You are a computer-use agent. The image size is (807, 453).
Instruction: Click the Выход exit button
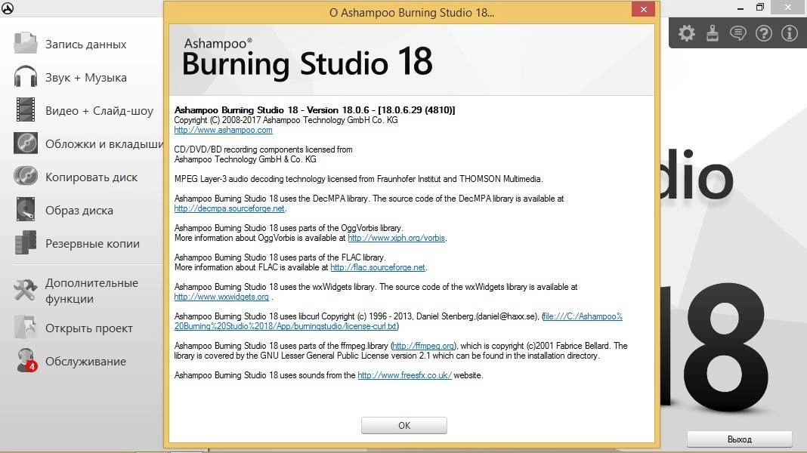point(740,439)
